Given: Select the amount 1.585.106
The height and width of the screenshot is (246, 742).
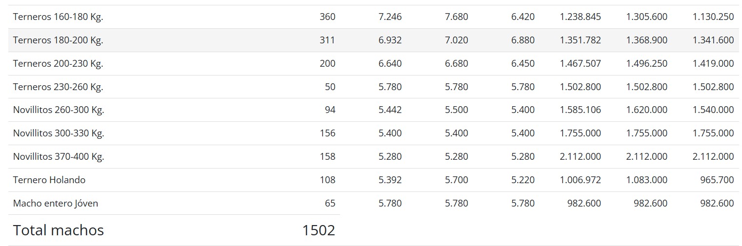Looking at the screenshot, I should [580, 110].
